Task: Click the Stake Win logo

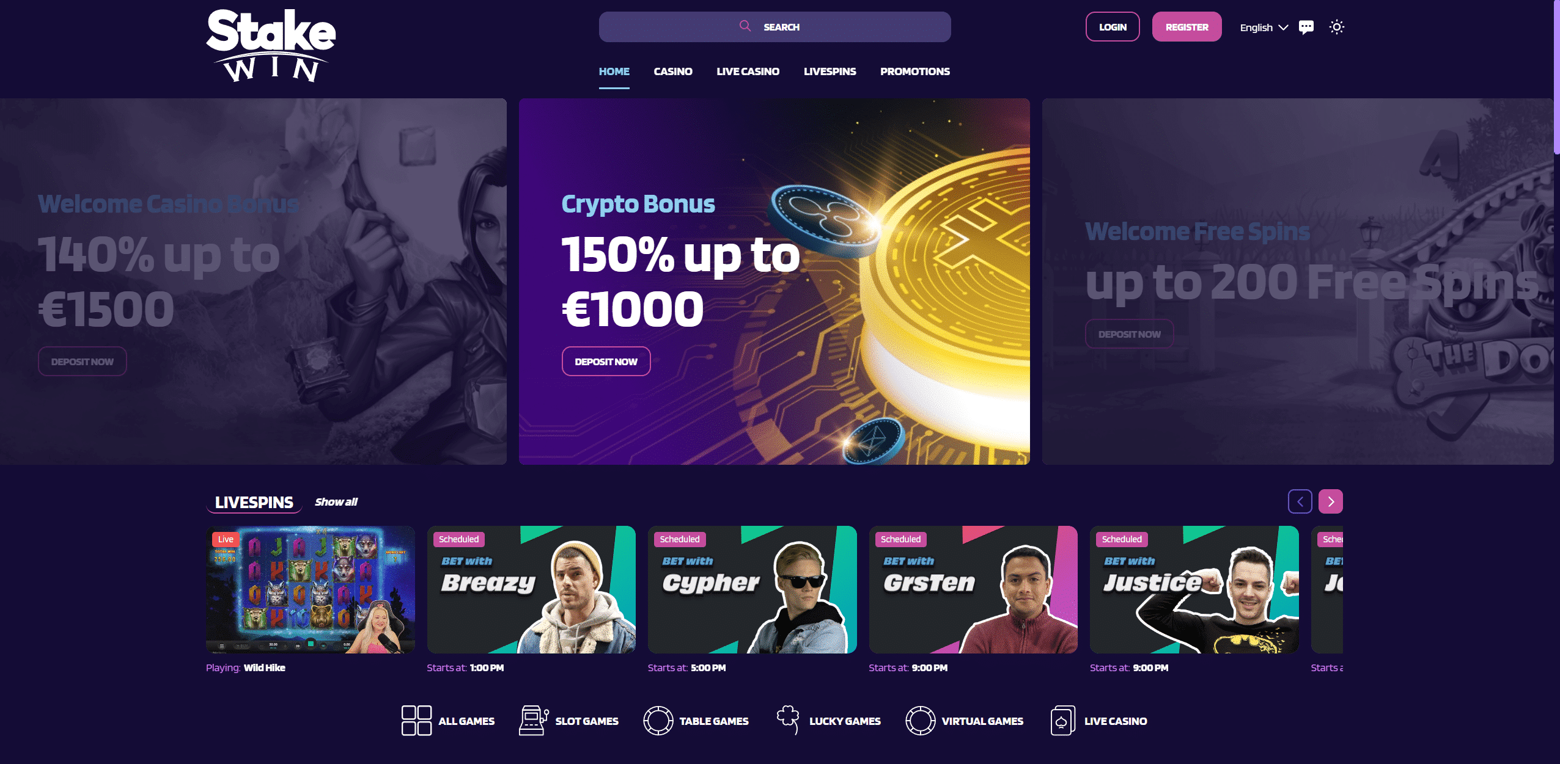Action: point(271,46)
